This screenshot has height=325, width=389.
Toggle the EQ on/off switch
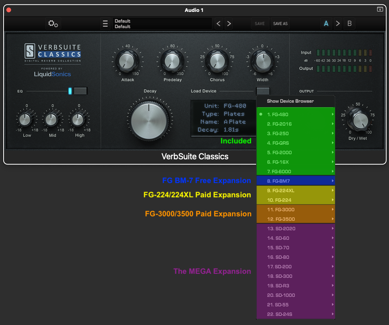(x=80, y=91)
